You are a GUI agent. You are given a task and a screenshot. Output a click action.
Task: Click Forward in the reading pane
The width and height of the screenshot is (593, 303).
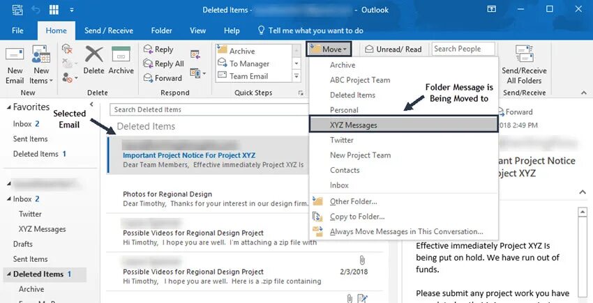coord(516,112)
